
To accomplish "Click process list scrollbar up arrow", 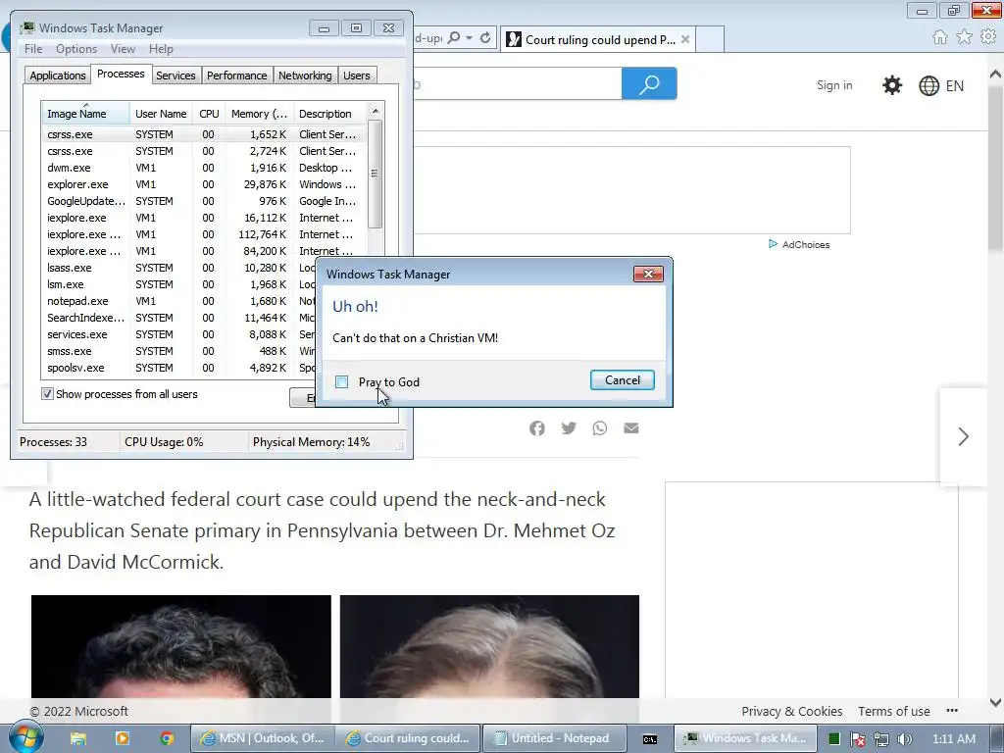I will click(x=376, y=111).
